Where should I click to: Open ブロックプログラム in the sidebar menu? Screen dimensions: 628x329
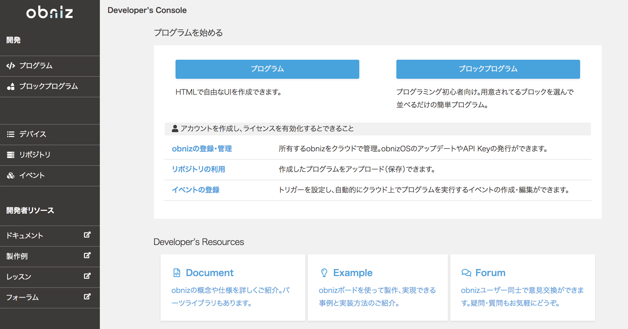(50, 87)
